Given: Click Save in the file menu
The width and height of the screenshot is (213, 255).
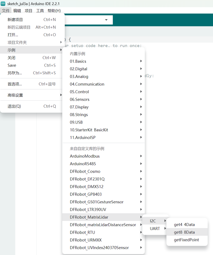Looking at the screenshot, I should click(12, 65).
